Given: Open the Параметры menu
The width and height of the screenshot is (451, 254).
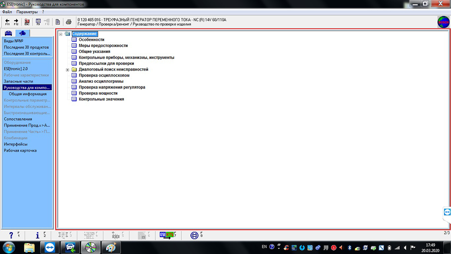Looking at the screenshot, I should 27,12.
